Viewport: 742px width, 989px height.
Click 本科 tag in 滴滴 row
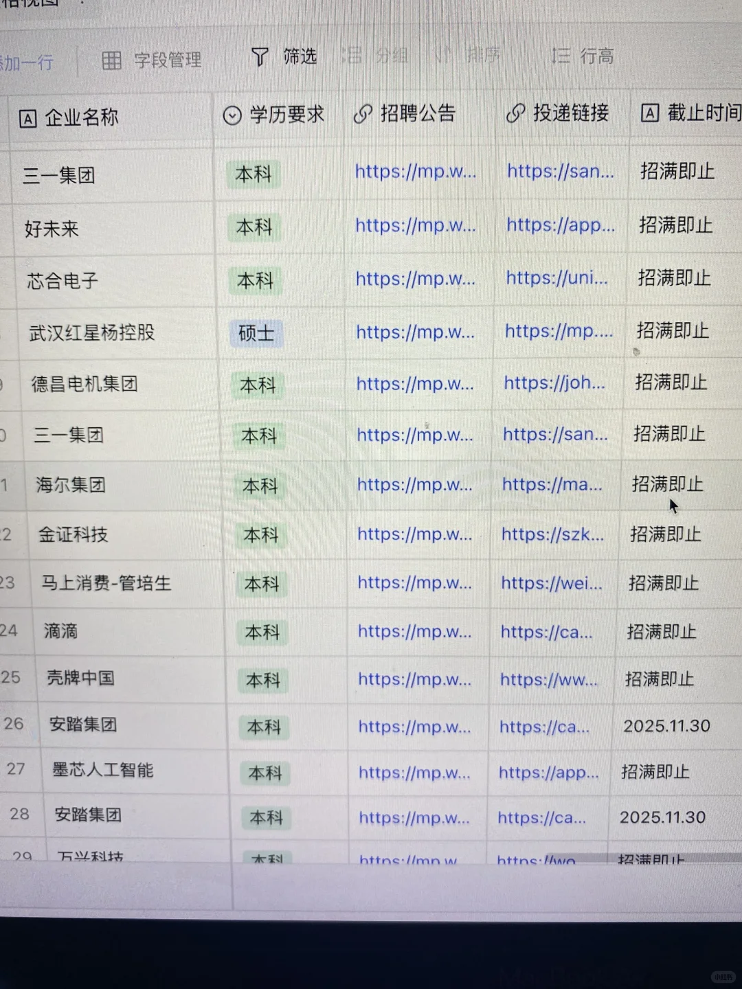pyautogui.click(x=262, y=633)
